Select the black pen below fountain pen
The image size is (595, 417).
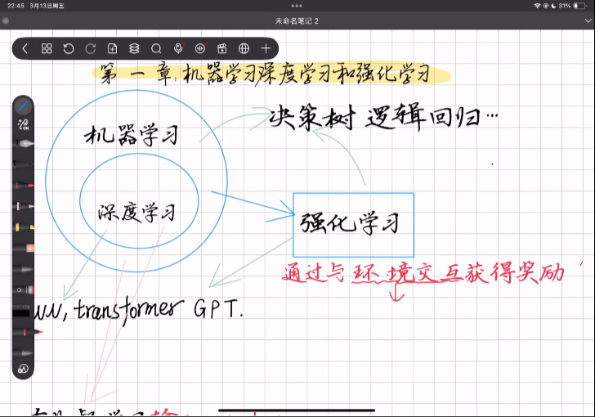pos(23,164)
